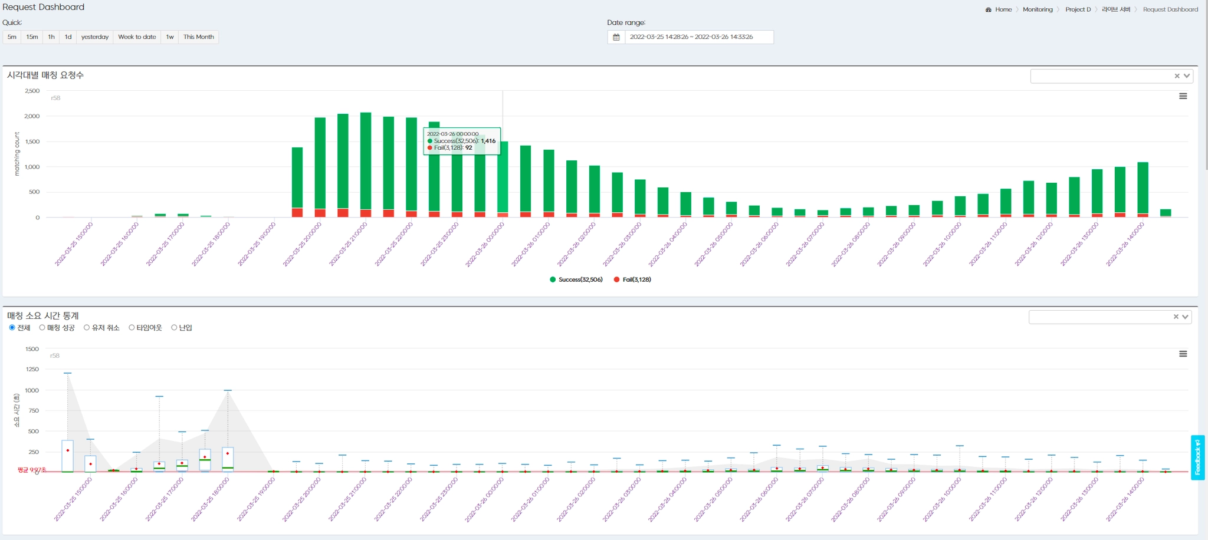Screen dimensions: 1208x540
Task: Click the calendar icon by date range
Action: point(616,37)
